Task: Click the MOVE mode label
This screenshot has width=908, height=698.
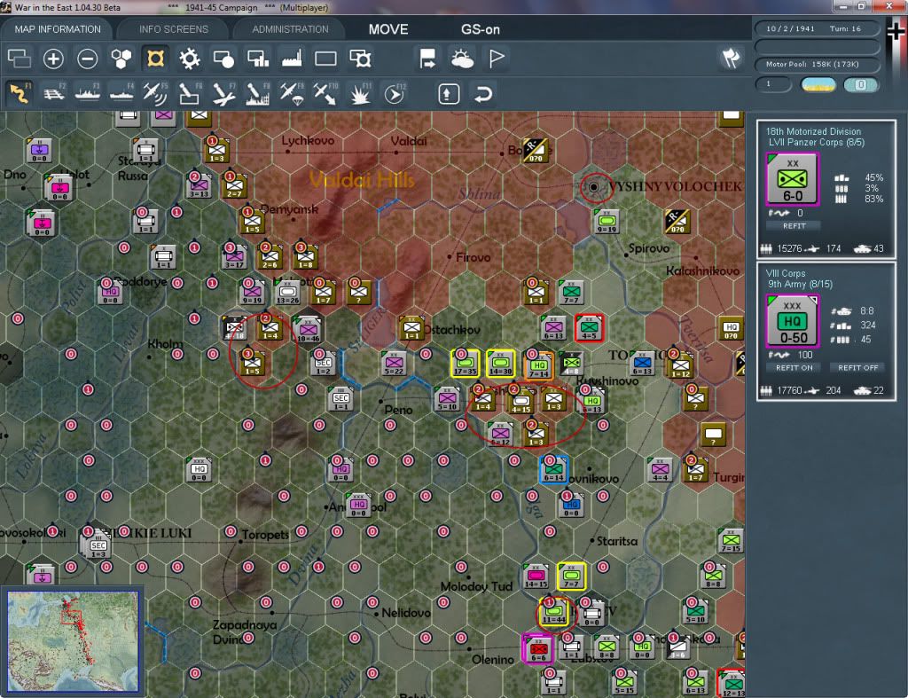Action: coord(388,29)
